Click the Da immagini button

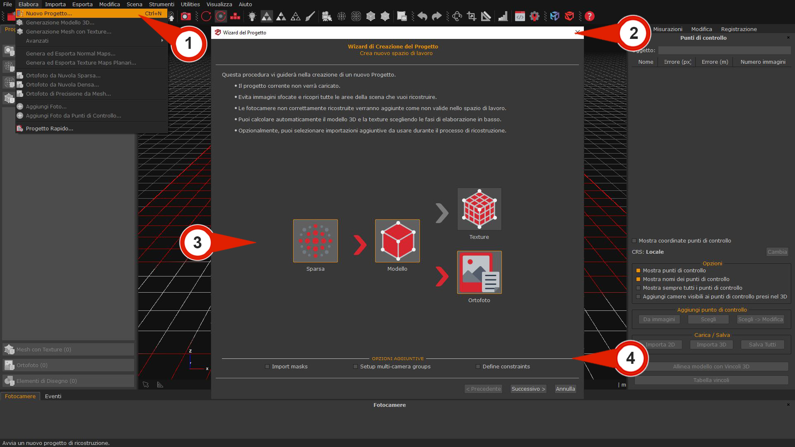[x=659, y=319]
